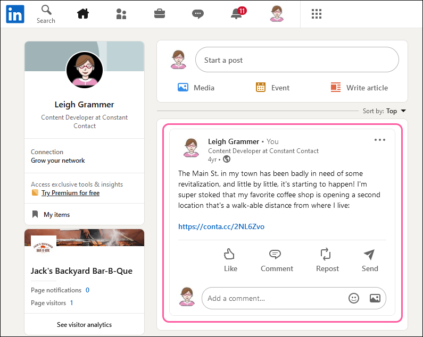This screenshot has width=423, height=337.
Task: Open the My Network people icon
Action: (121, 14)
